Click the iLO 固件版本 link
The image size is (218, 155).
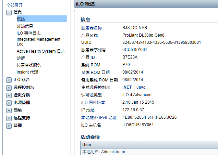pos(93,102)
